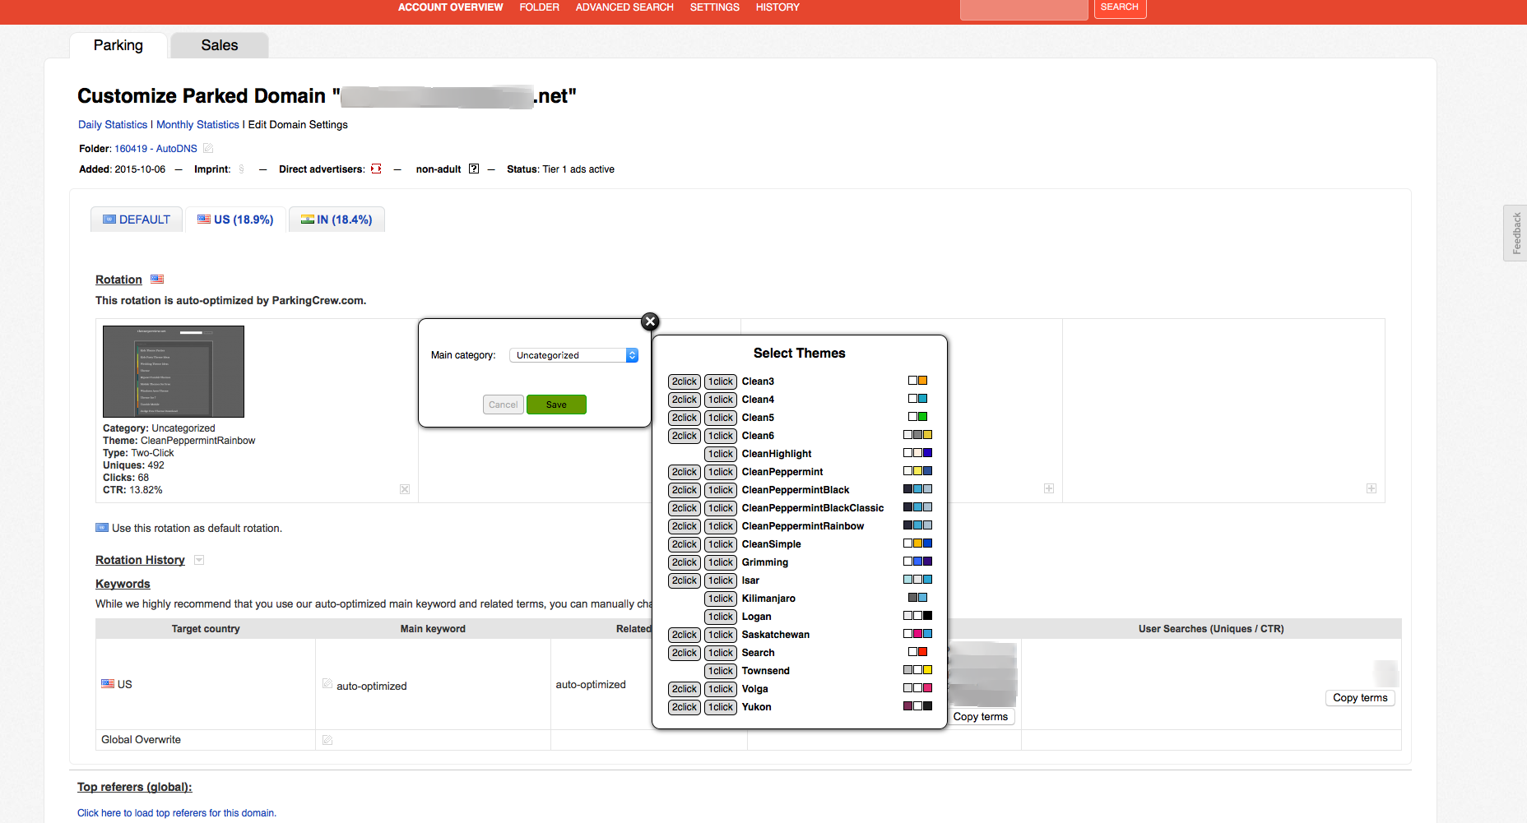Open the Monthly Statistics link
The image size is (1527, 823).
point(197,125)
